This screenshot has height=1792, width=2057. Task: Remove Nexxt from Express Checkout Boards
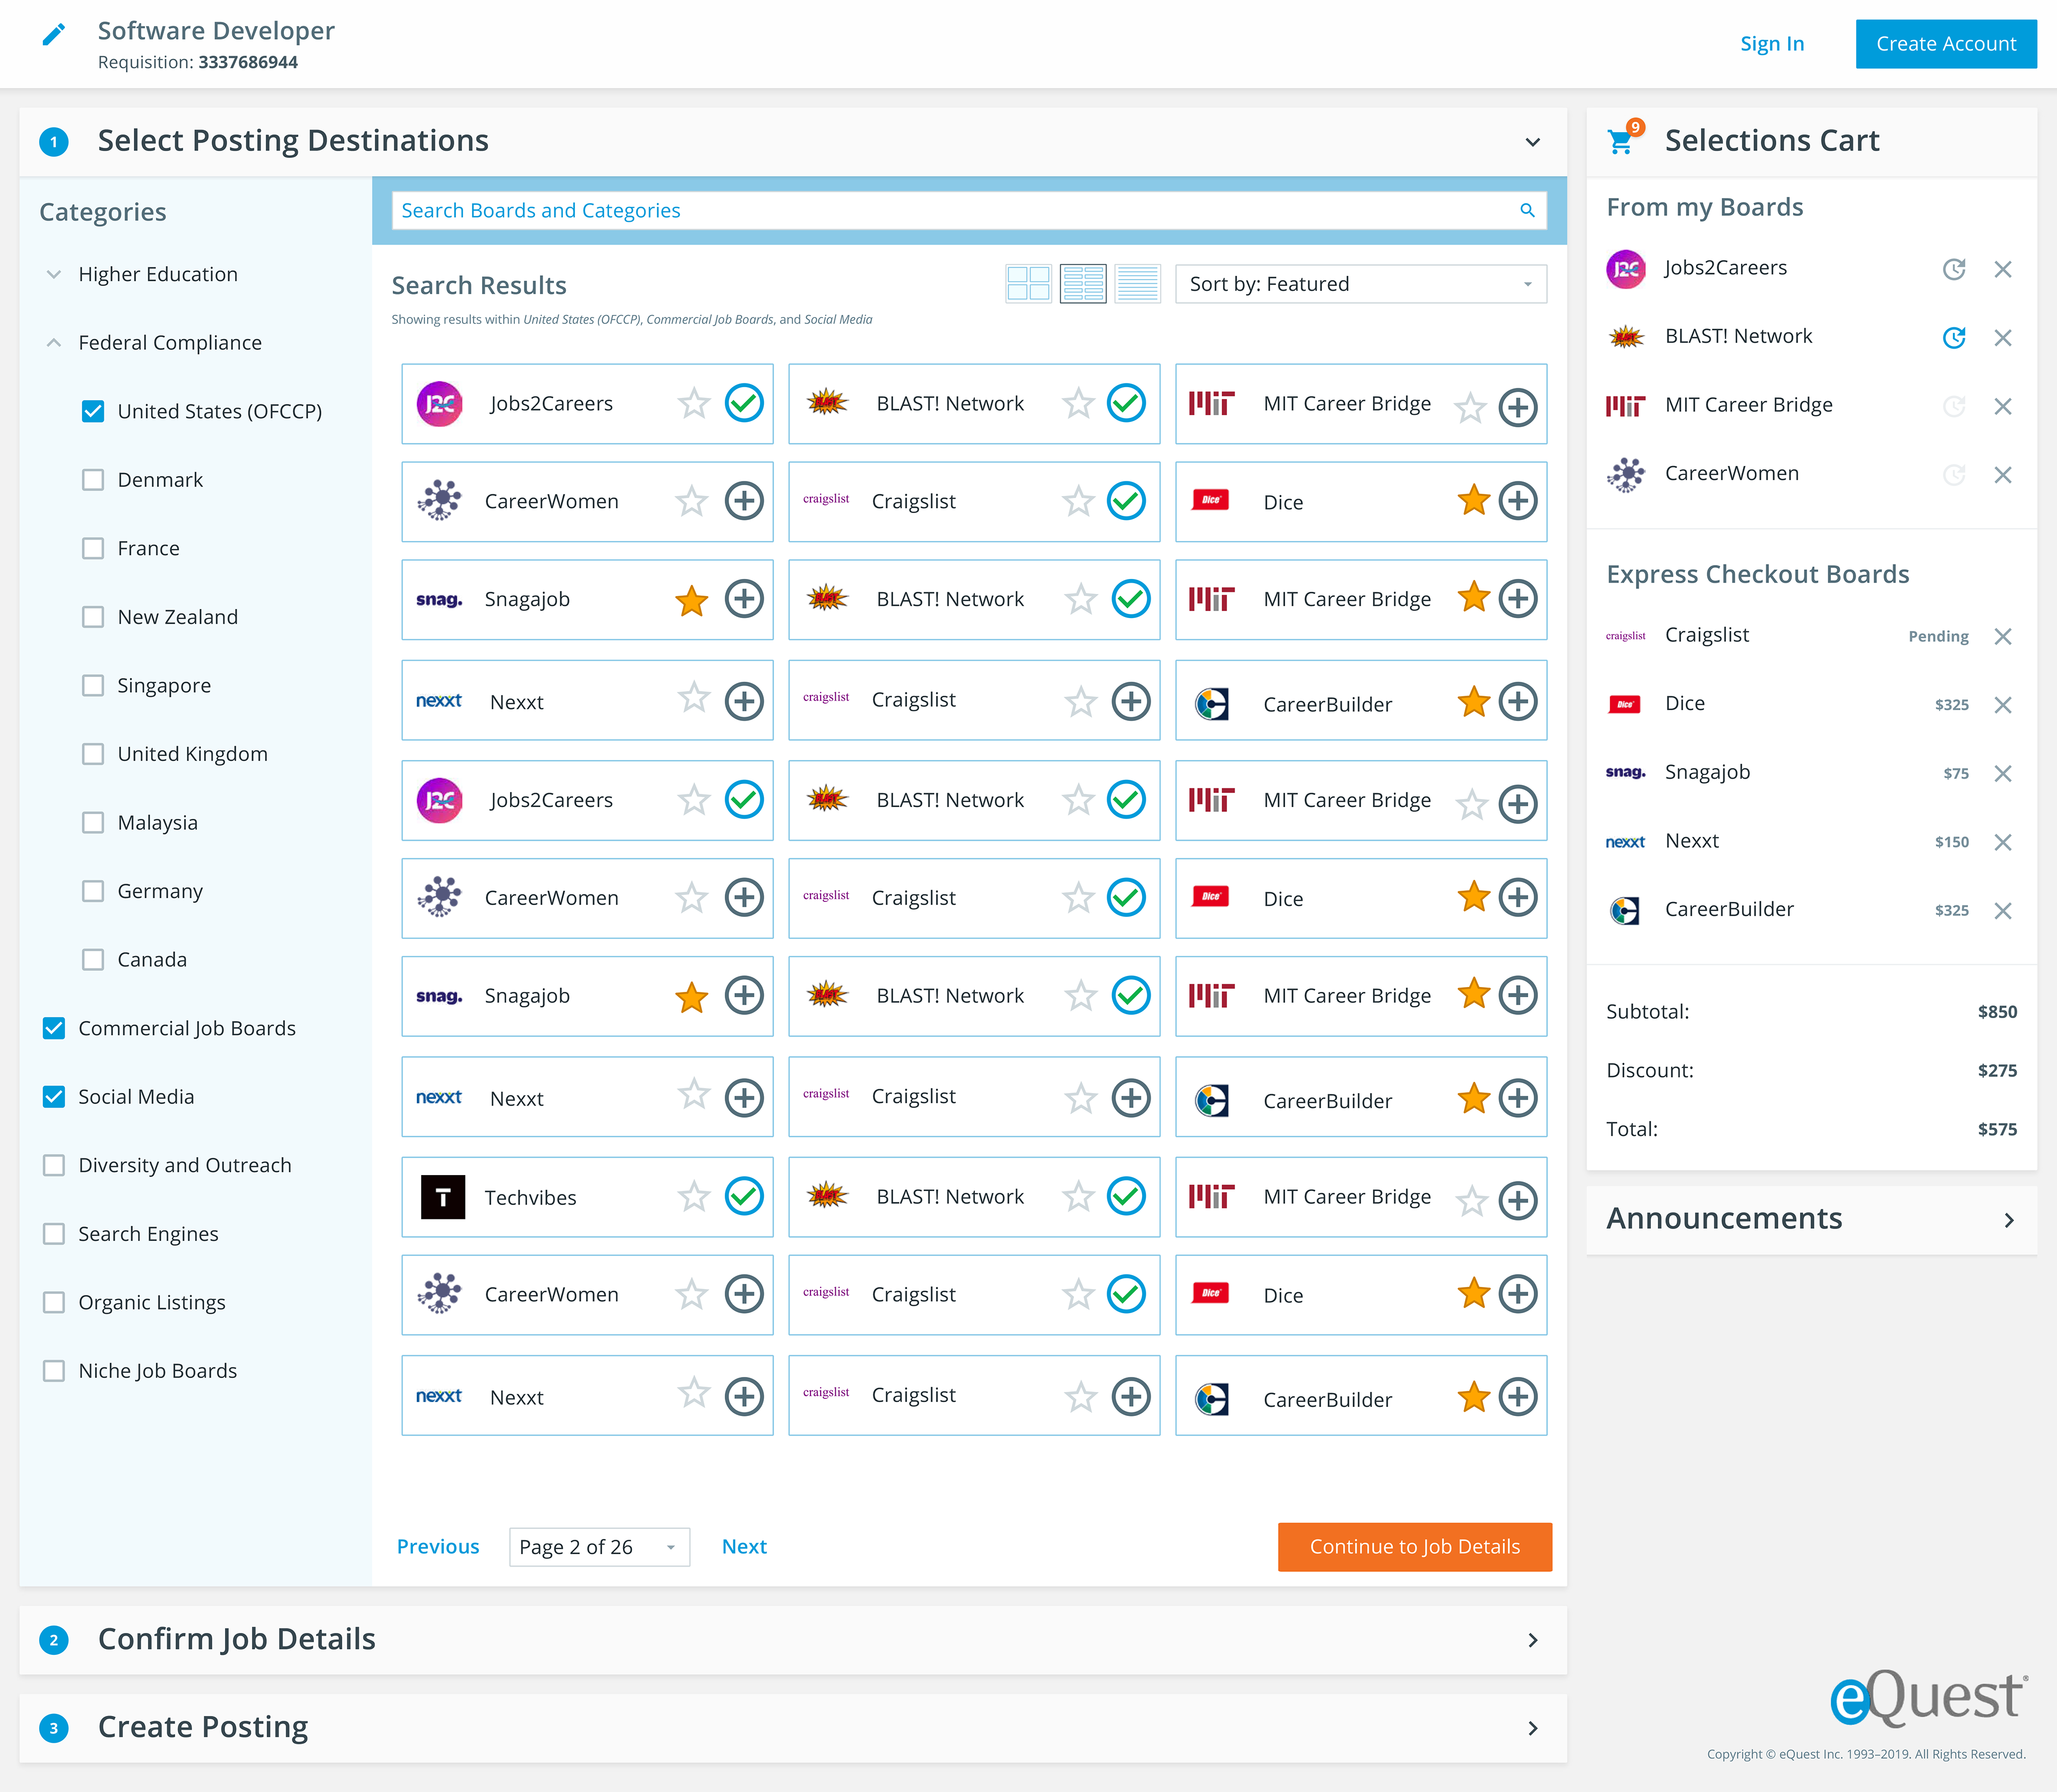tap(2002, 842)
